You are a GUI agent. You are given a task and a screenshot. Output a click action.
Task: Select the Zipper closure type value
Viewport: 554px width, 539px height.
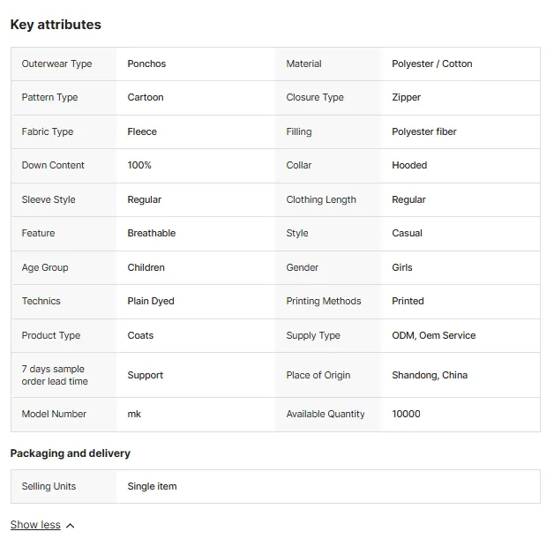[x=407, y=98]
